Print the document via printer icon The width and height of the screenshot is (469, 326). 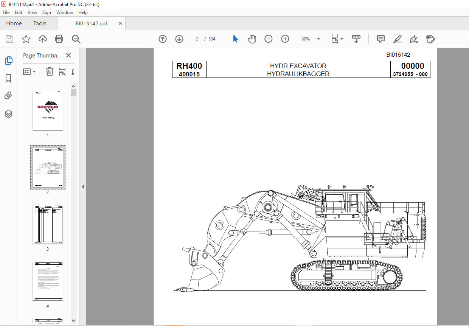click(59, 39)
